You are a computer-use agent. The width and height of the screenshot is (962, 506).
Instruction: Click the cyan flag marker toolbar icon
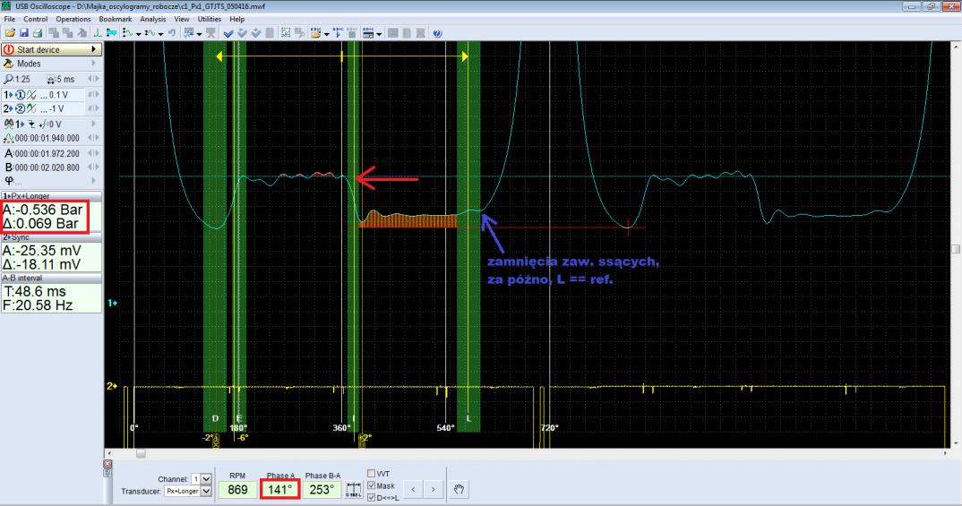(112, 33)
